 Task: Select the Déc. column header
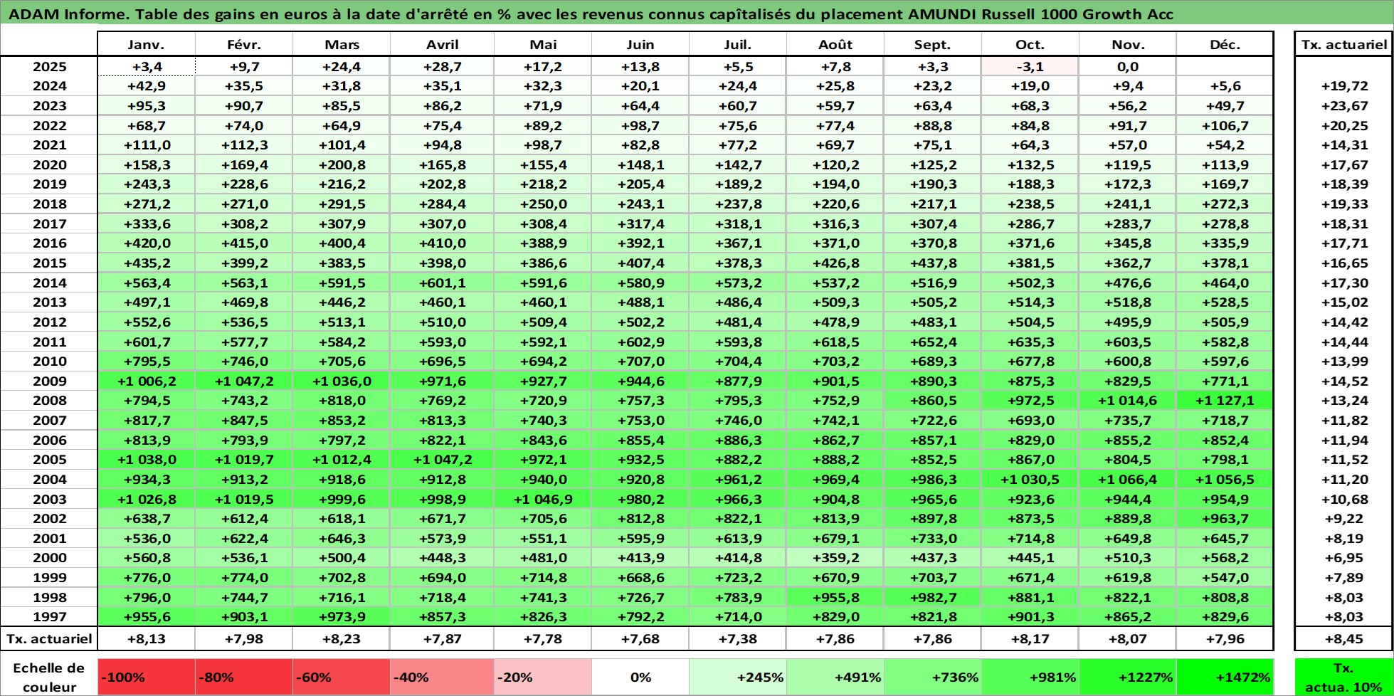(x=1225, y=44)
